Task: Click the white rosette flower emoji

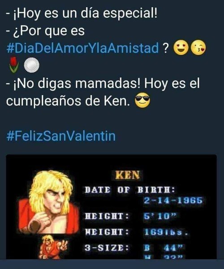Action: [x=31, y=65]
